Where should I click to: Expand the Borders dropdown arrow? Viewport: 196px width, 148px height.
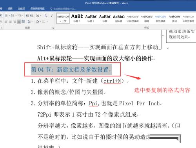point(47,22)
